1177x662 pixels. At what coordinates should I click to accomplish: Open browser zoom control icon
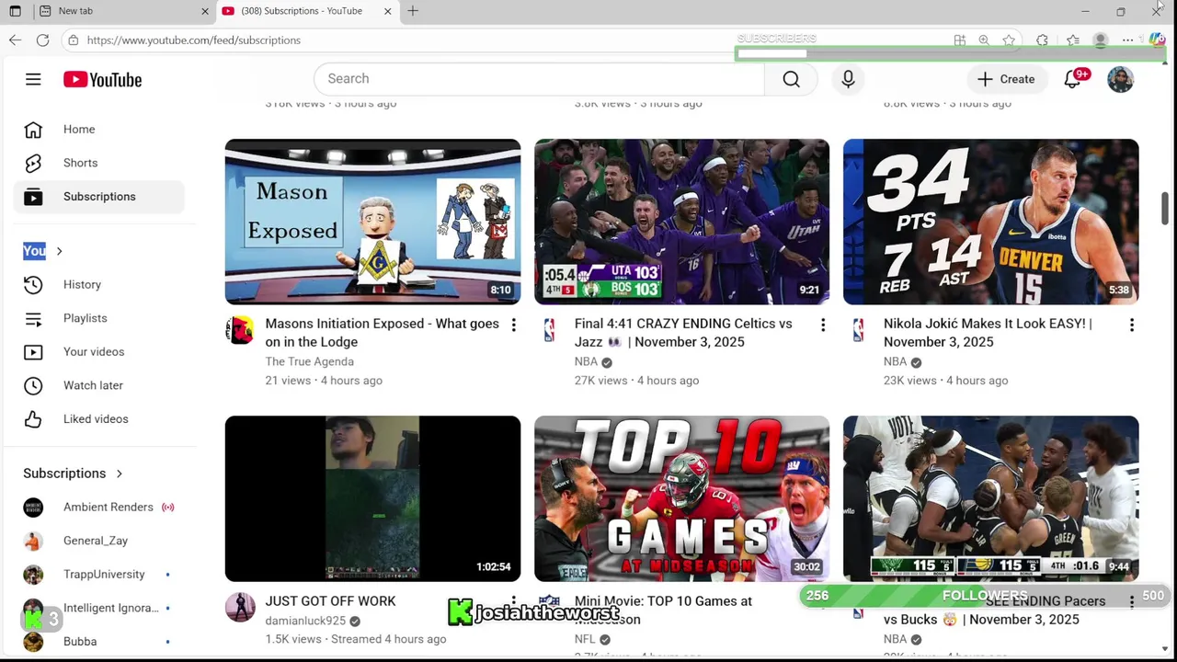[x=984, y=40]
